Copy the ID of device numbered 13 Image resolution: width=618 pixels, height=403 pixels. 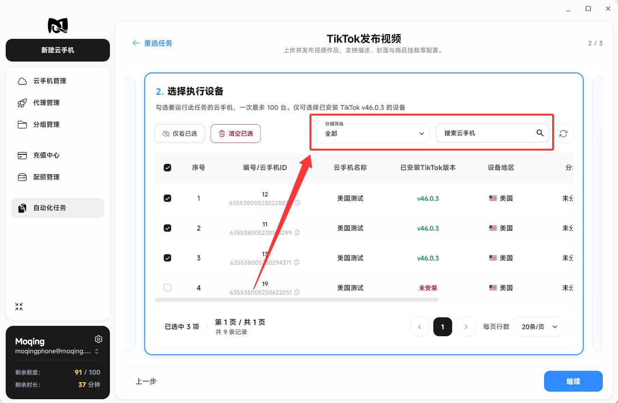(297, 262)
